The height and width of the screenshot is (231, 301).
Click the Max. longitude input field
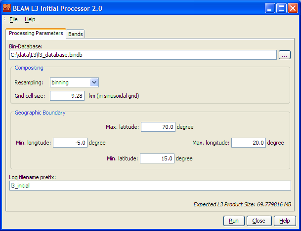248,143
